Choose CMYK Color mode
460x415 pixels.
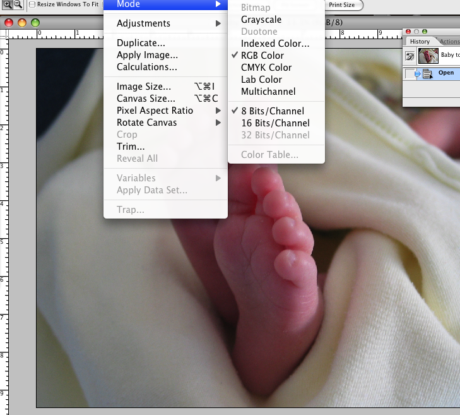pos(266,68)
